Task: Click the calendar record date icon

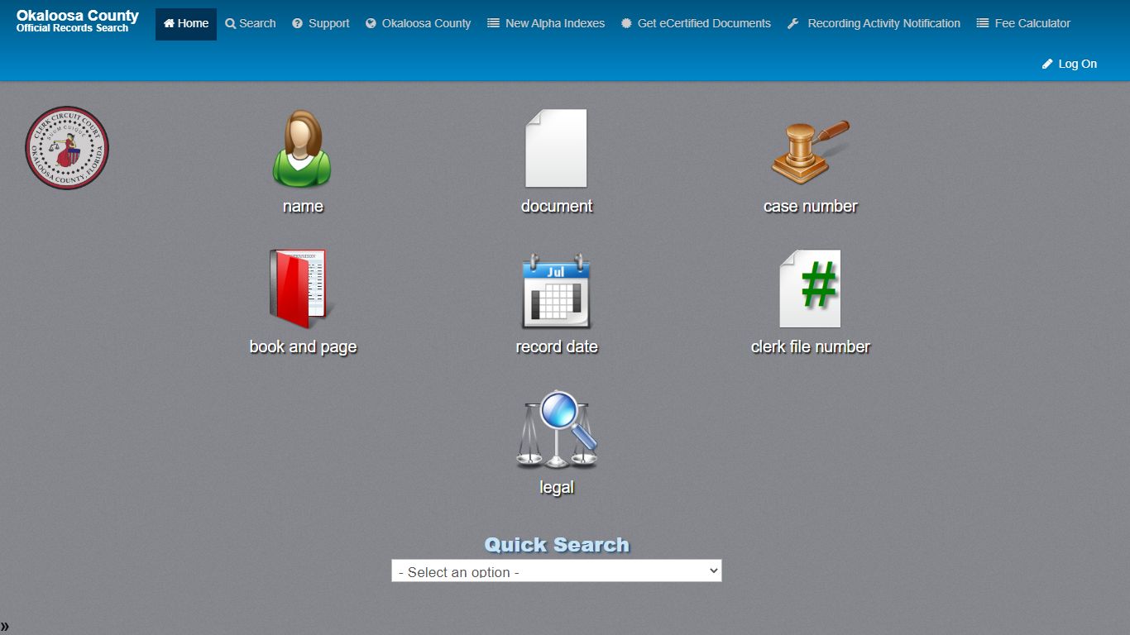Action: [556, 290]
